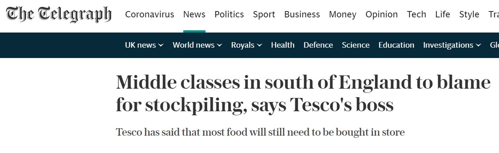This screenshot has height=153, width=499.
Task: Go to the Politics section
Action: pos(229,14)
